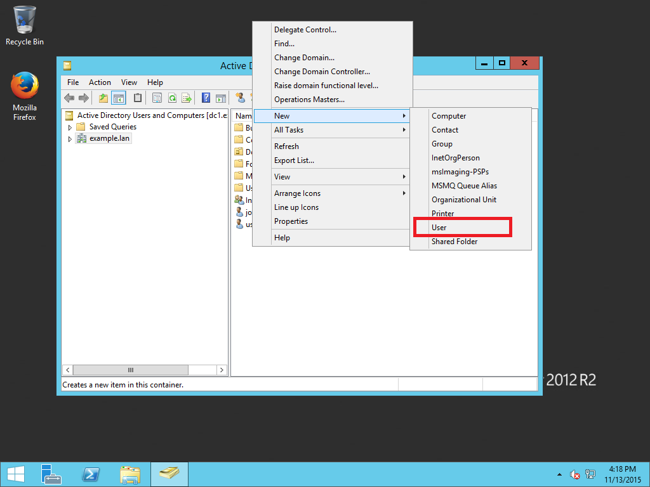Screen dimensions: 650x487
Task: Click the Saved Queries folder icon
Action: click(81, 127)
